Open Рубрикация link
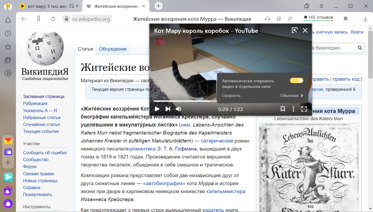Viewport: 373px width, 212px height. tap(35, 103)
